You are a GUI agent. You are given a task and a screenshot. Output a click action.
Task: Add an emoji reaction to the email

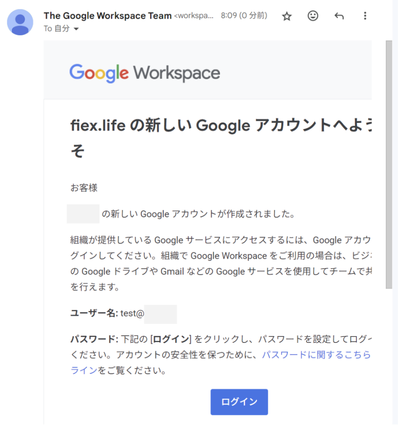click(x=313, y=17)
